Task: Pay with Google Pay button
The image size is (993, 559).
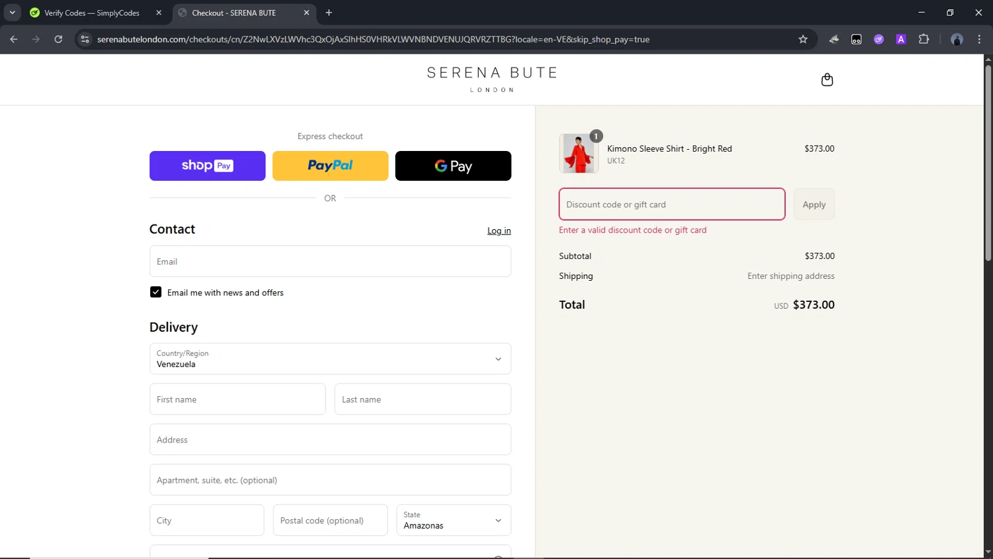Action: click(x=453, y=166)
